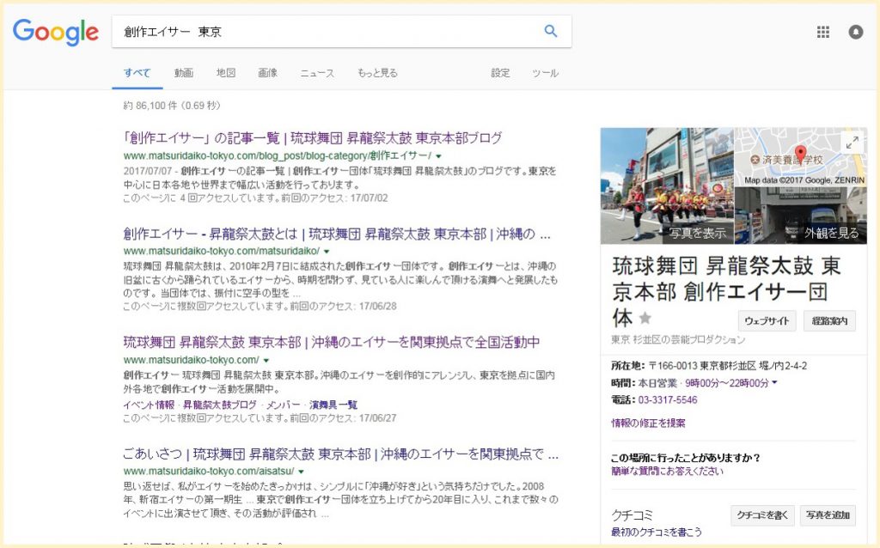Image resolution: width=880 pixels, height=548 pixels.
Task: Open the ごあいさつ result link
Action: coord(340,454)
